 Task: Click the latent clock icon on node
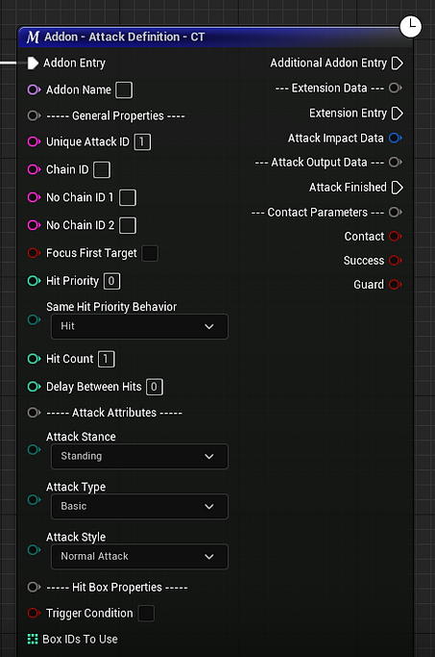pyautogui.click(x=411, y=26)
